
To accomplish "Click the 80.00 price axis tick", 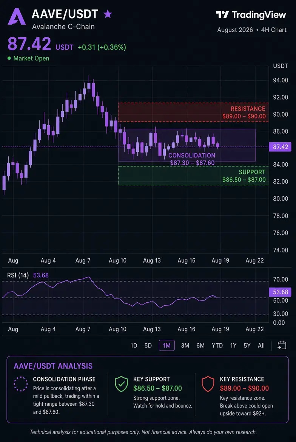I will click(x=281, y=199).
